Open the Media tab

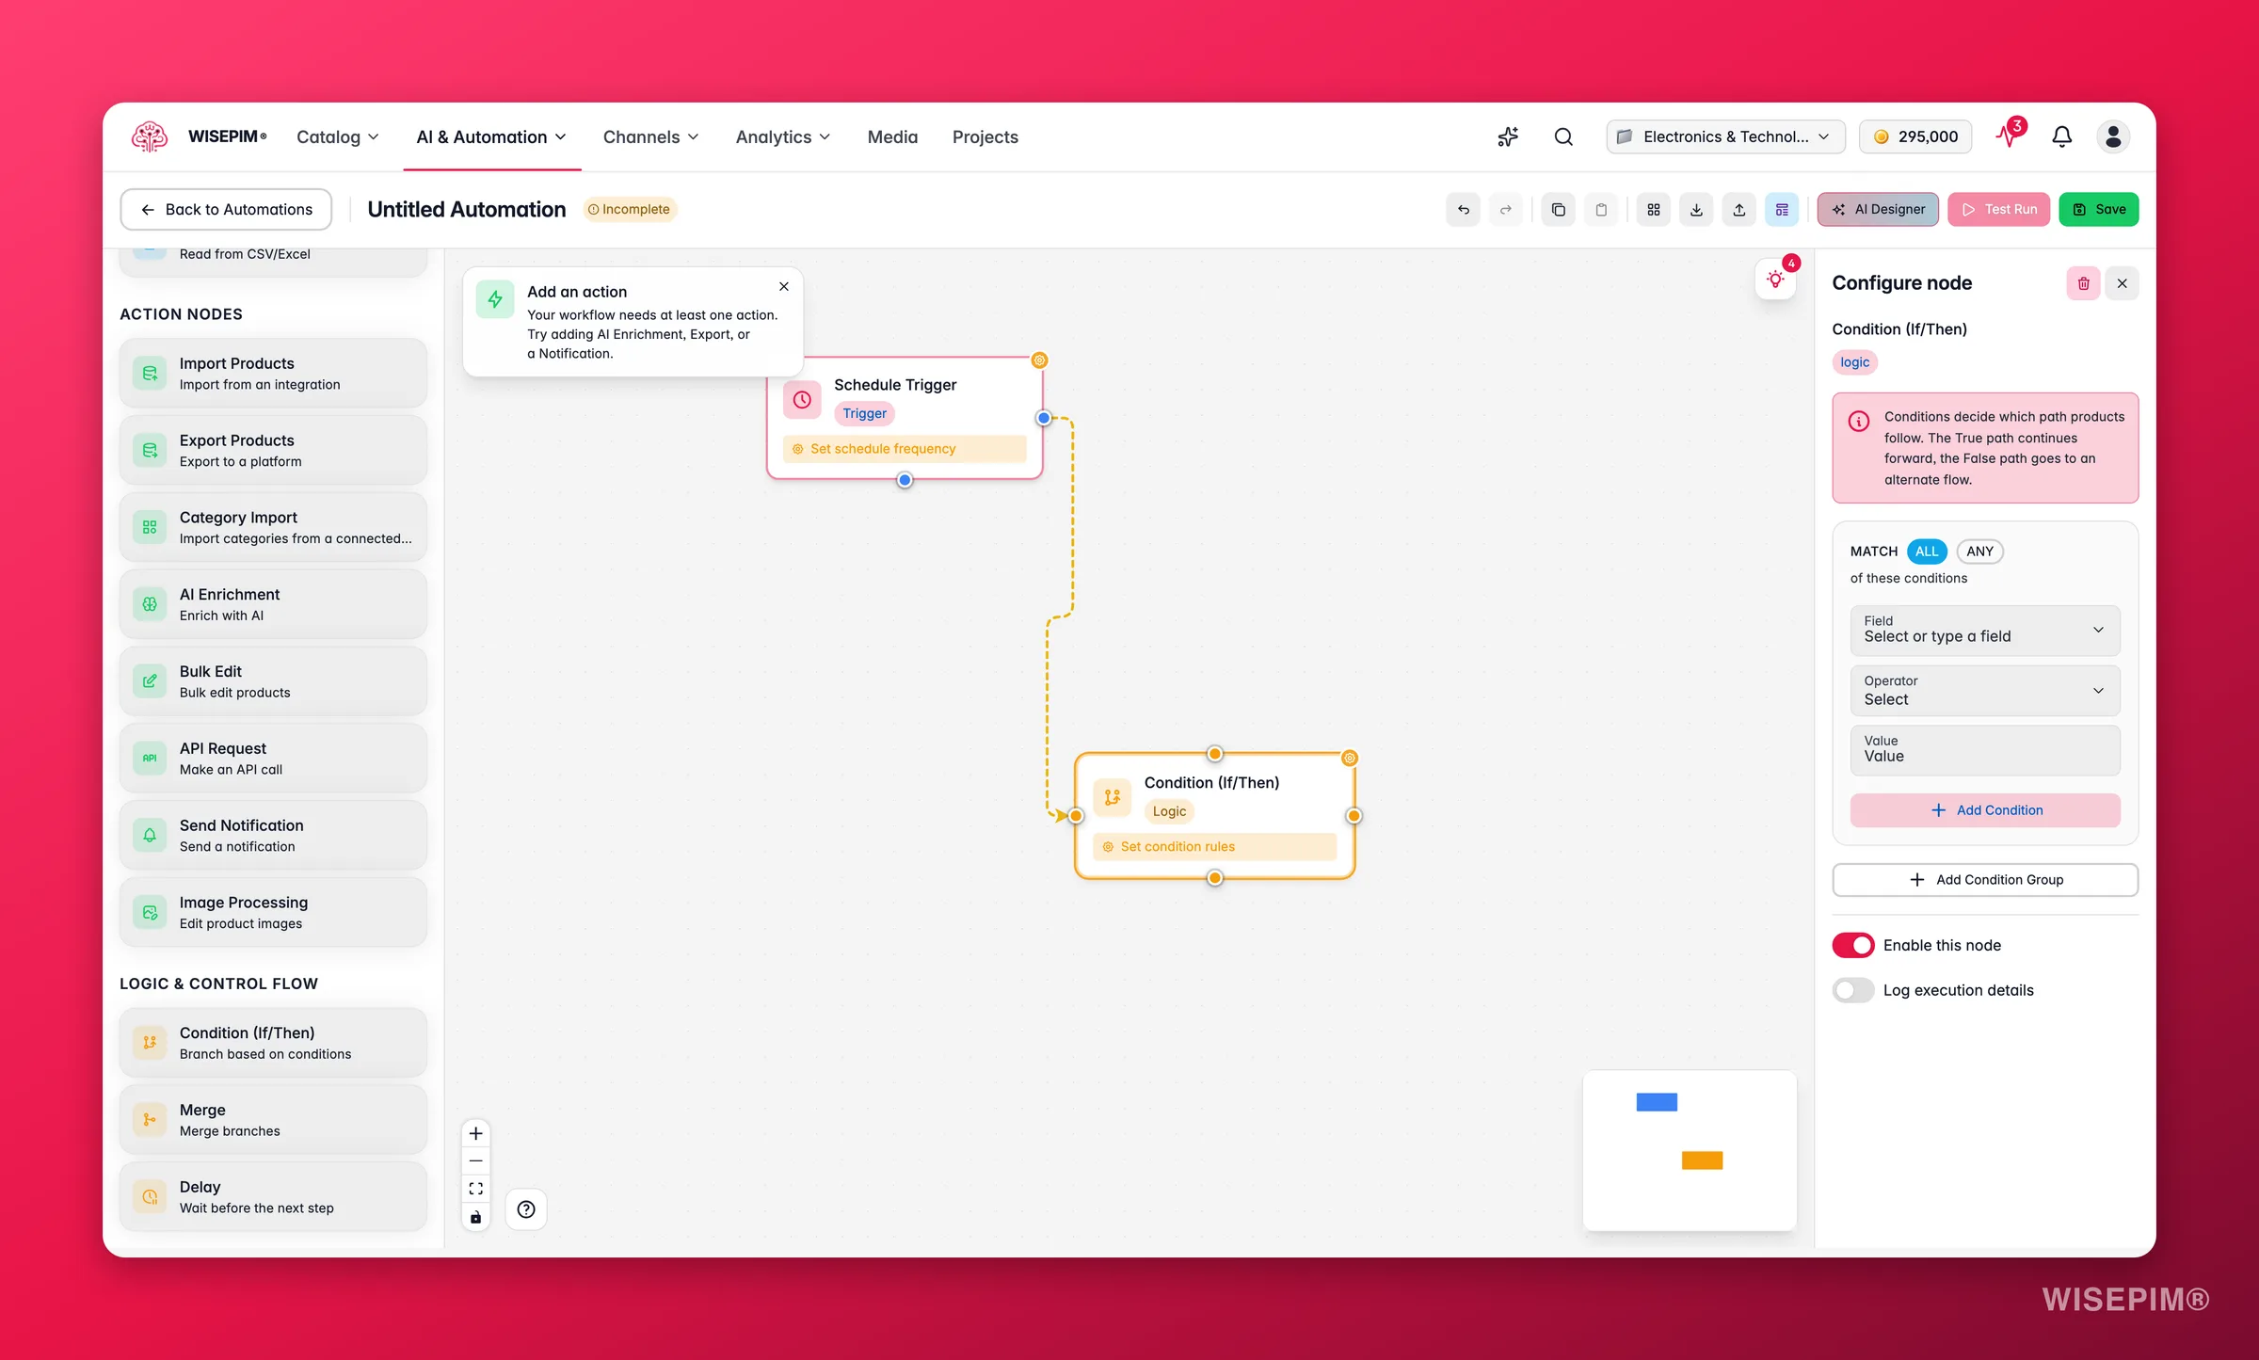pos(892,137)
